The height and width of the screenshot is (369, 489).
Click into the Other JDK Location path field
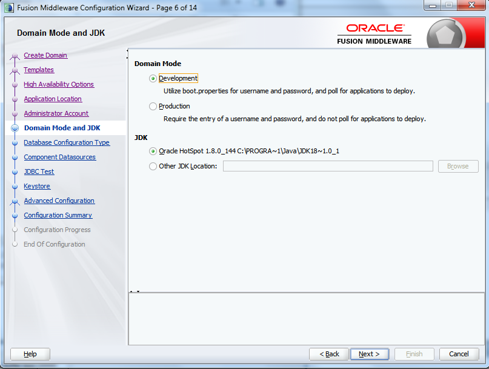tap(328, 166)
